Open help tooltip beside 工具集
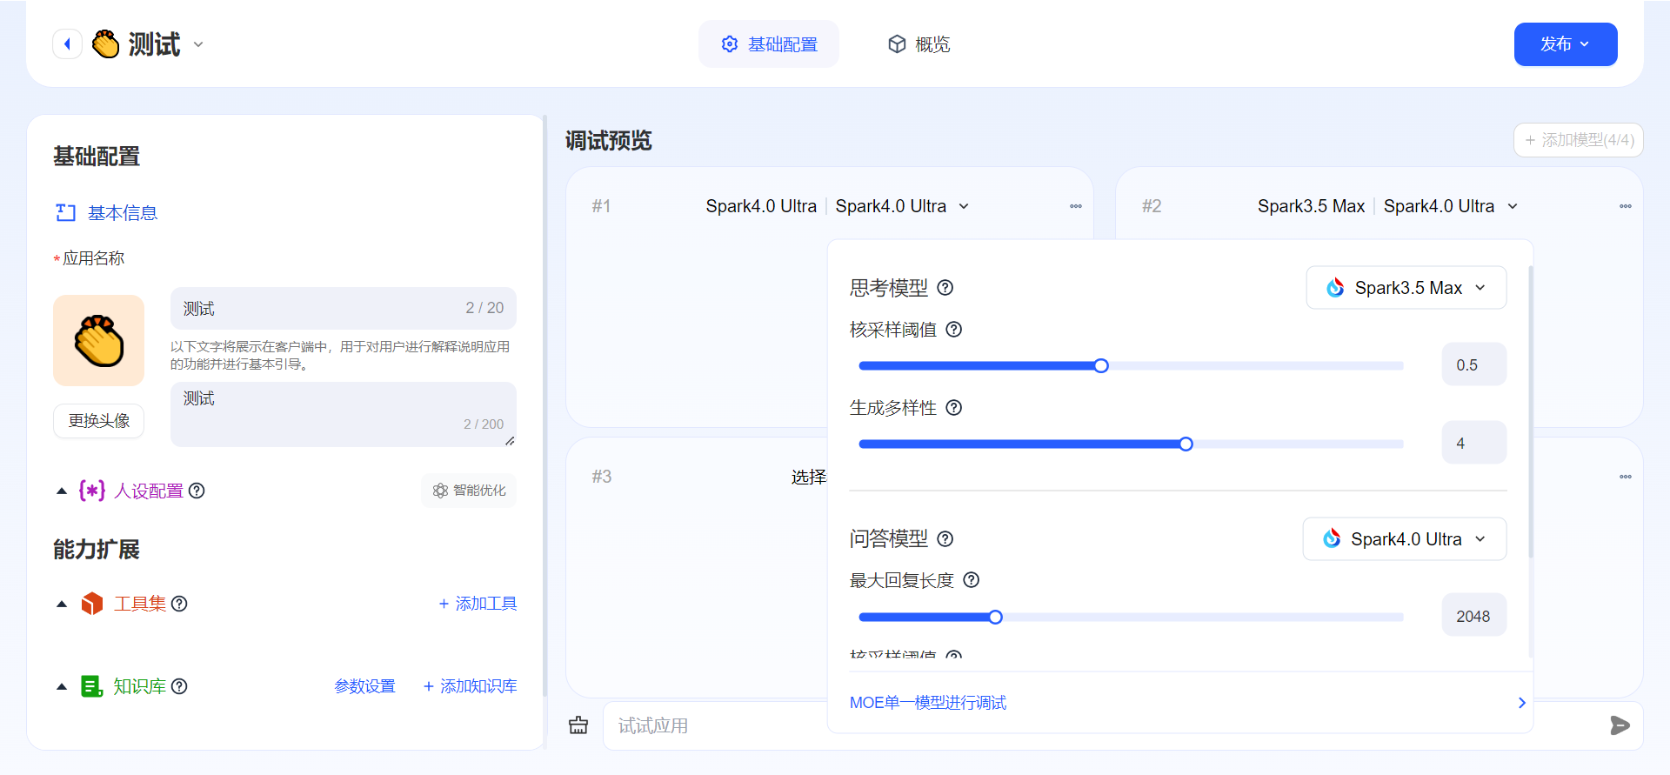Image resolution: width=1670 pixels, height=775 pixels. point(179,604)
